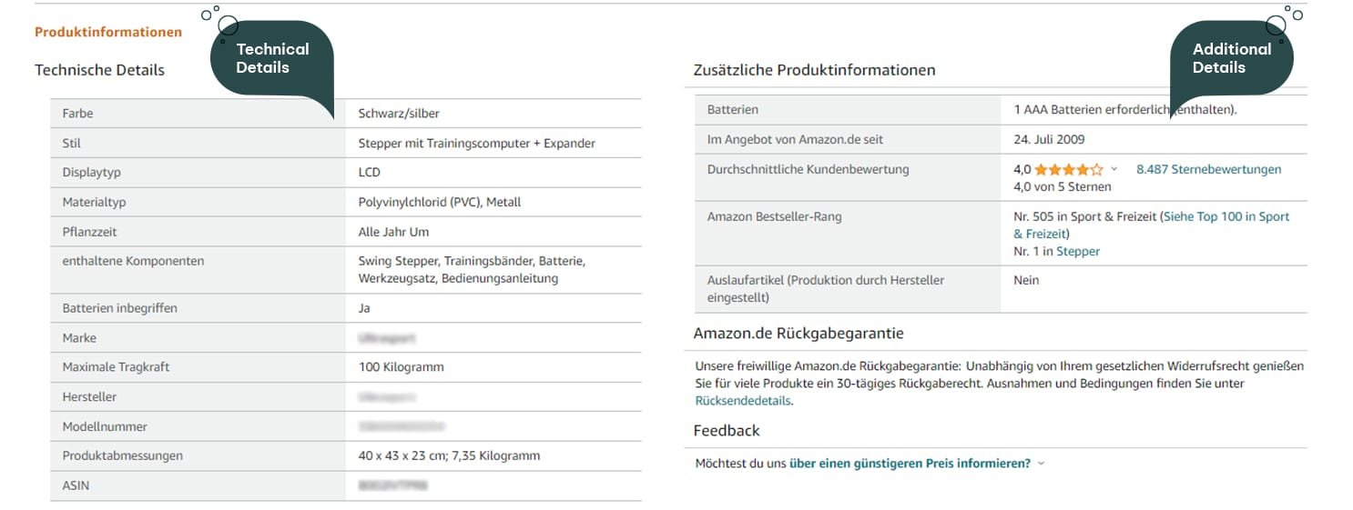Click the star rating icons
Image resolution: width=1353 pixels, height=510 pixels.
point(1068,170)
